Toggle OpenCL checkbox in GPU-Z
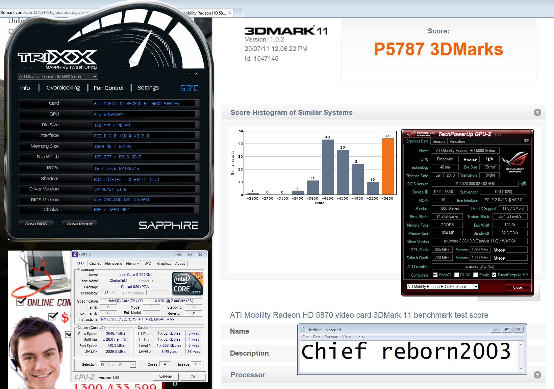554x389 pixels. pyautogui.click(x=435, y=275)
